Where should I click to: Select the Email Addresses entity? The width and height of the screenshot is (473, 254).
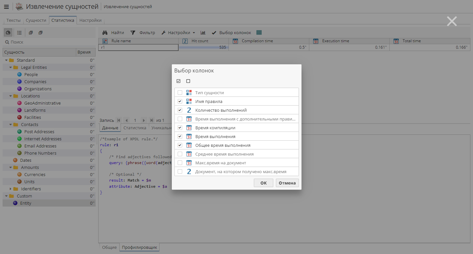[x=49, y=146]
